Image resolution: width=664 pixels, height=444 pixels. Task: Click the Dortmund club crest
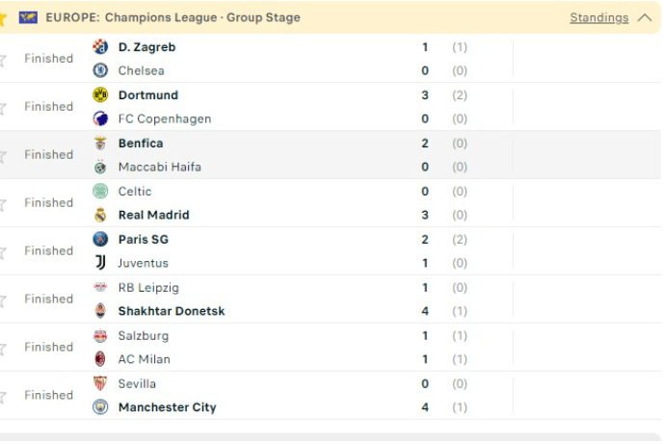coord(100,95)
